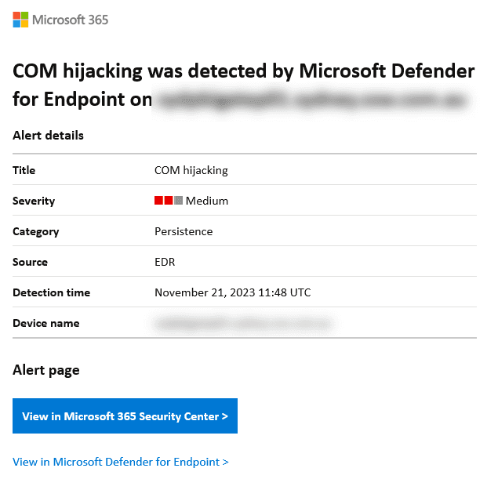Screen dimensions: 498x479
Task: Click the Microsoft 365 brand text
Action: (x=71, y=20)
